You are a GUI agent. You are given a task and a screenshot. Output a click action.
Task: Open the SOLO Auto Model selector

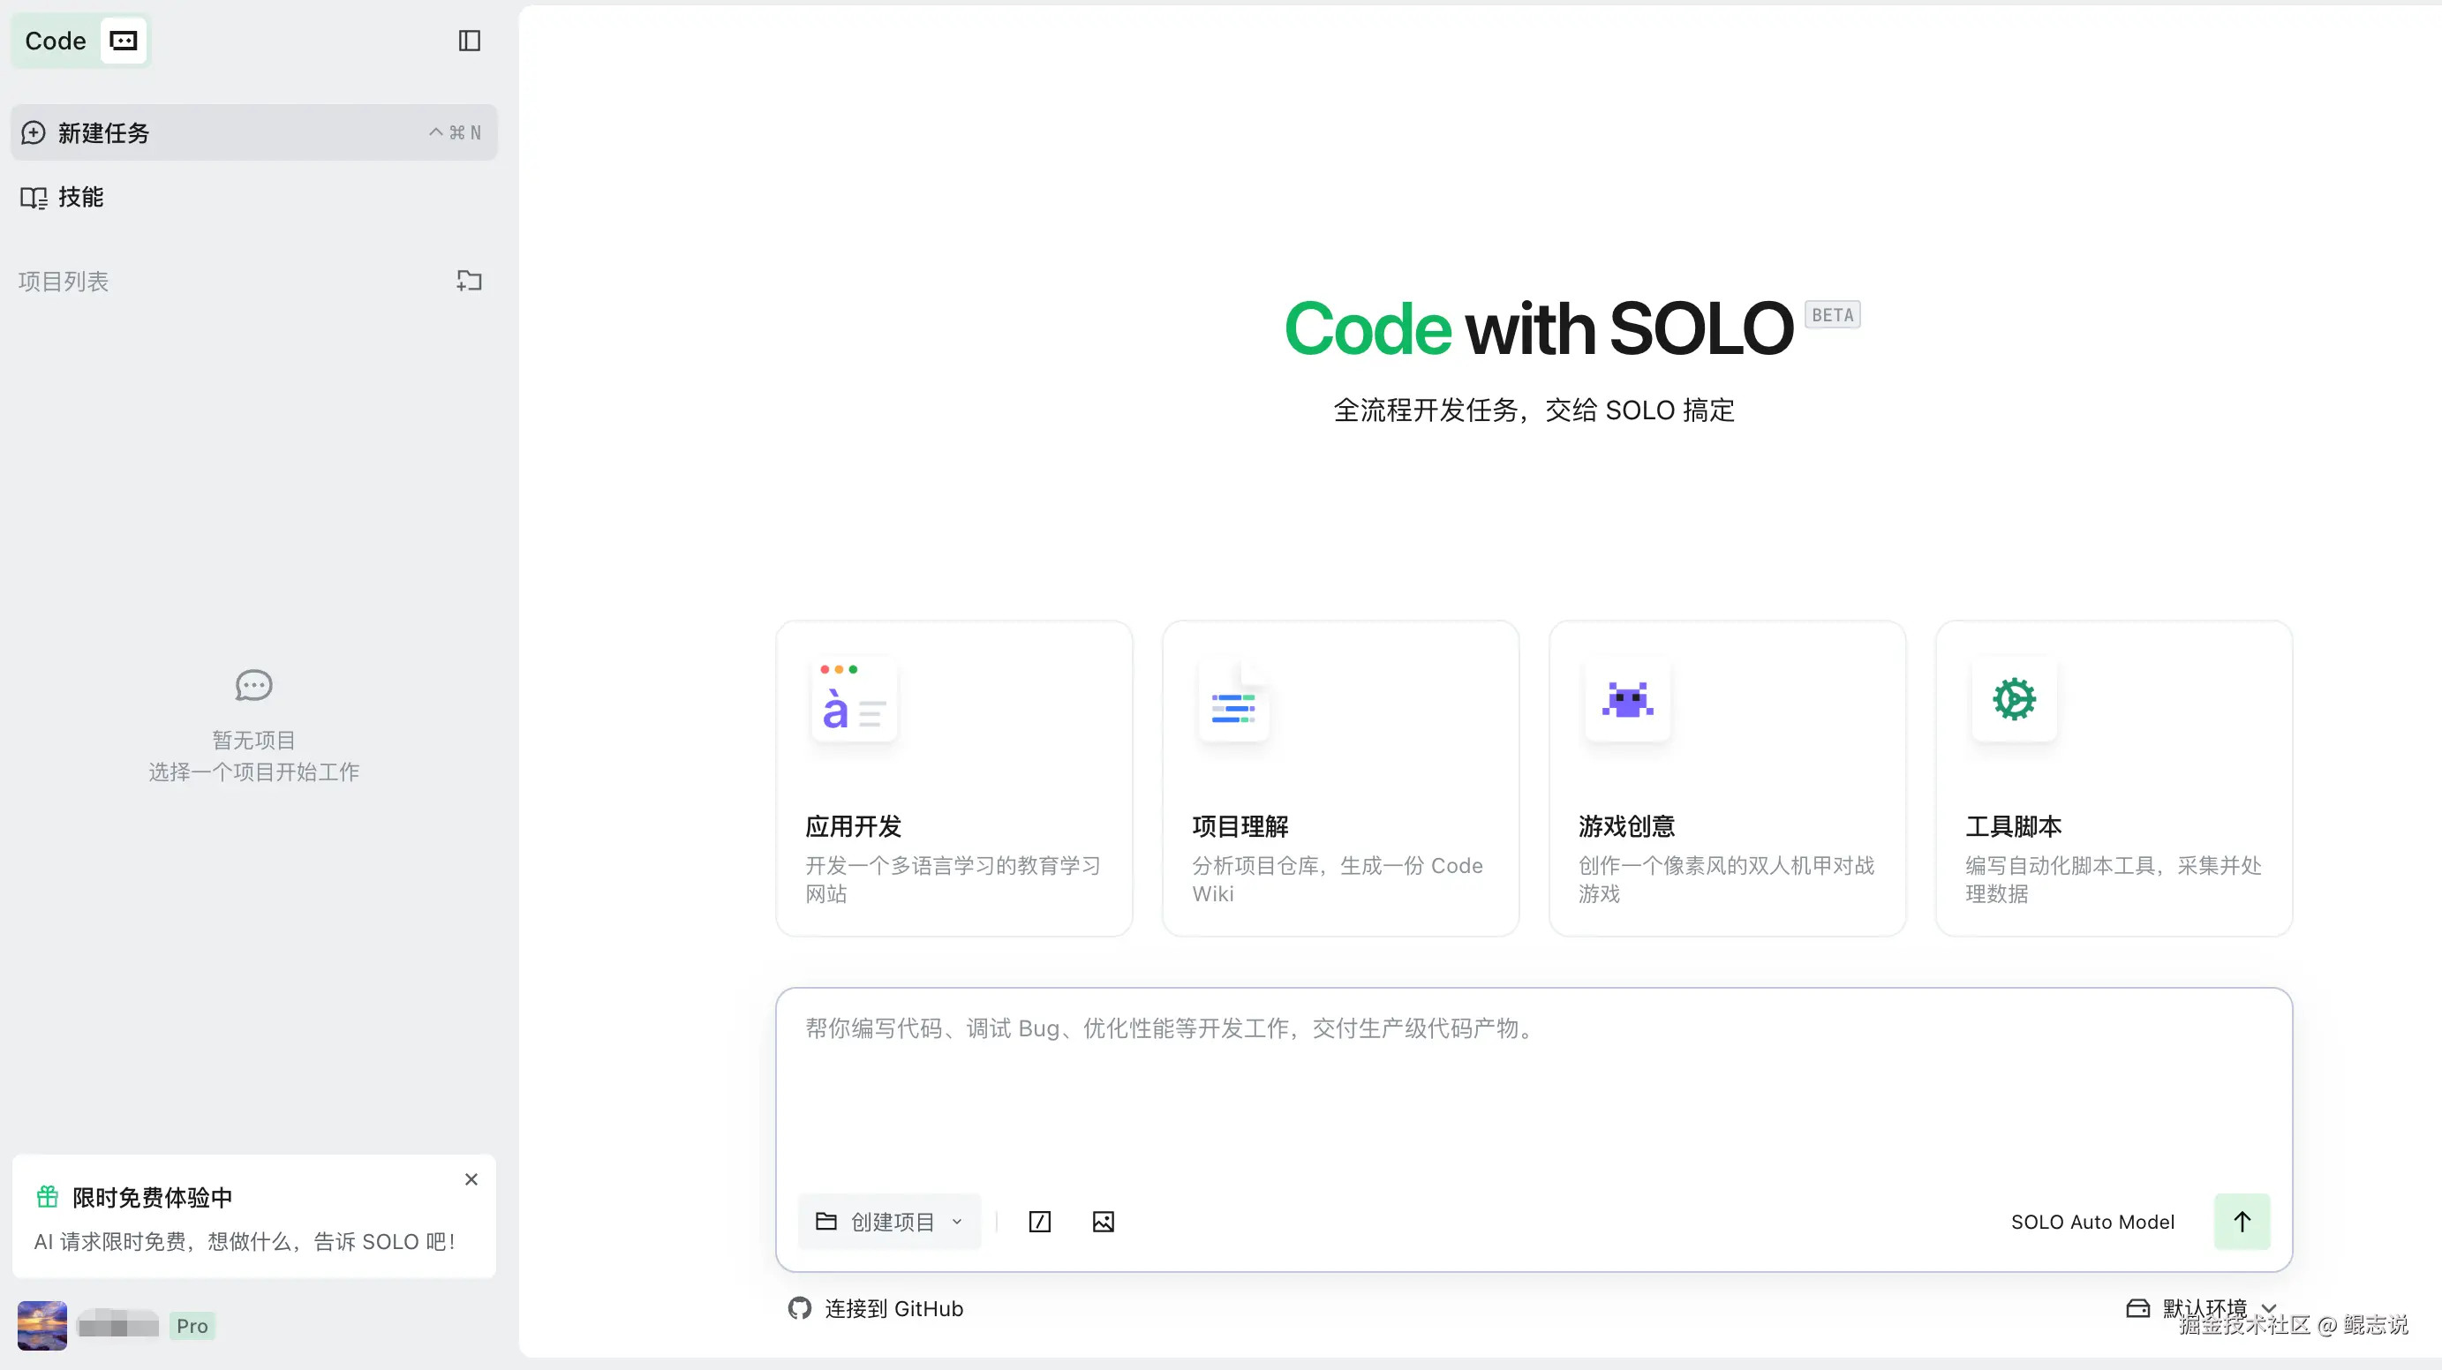[2092, 1221]
